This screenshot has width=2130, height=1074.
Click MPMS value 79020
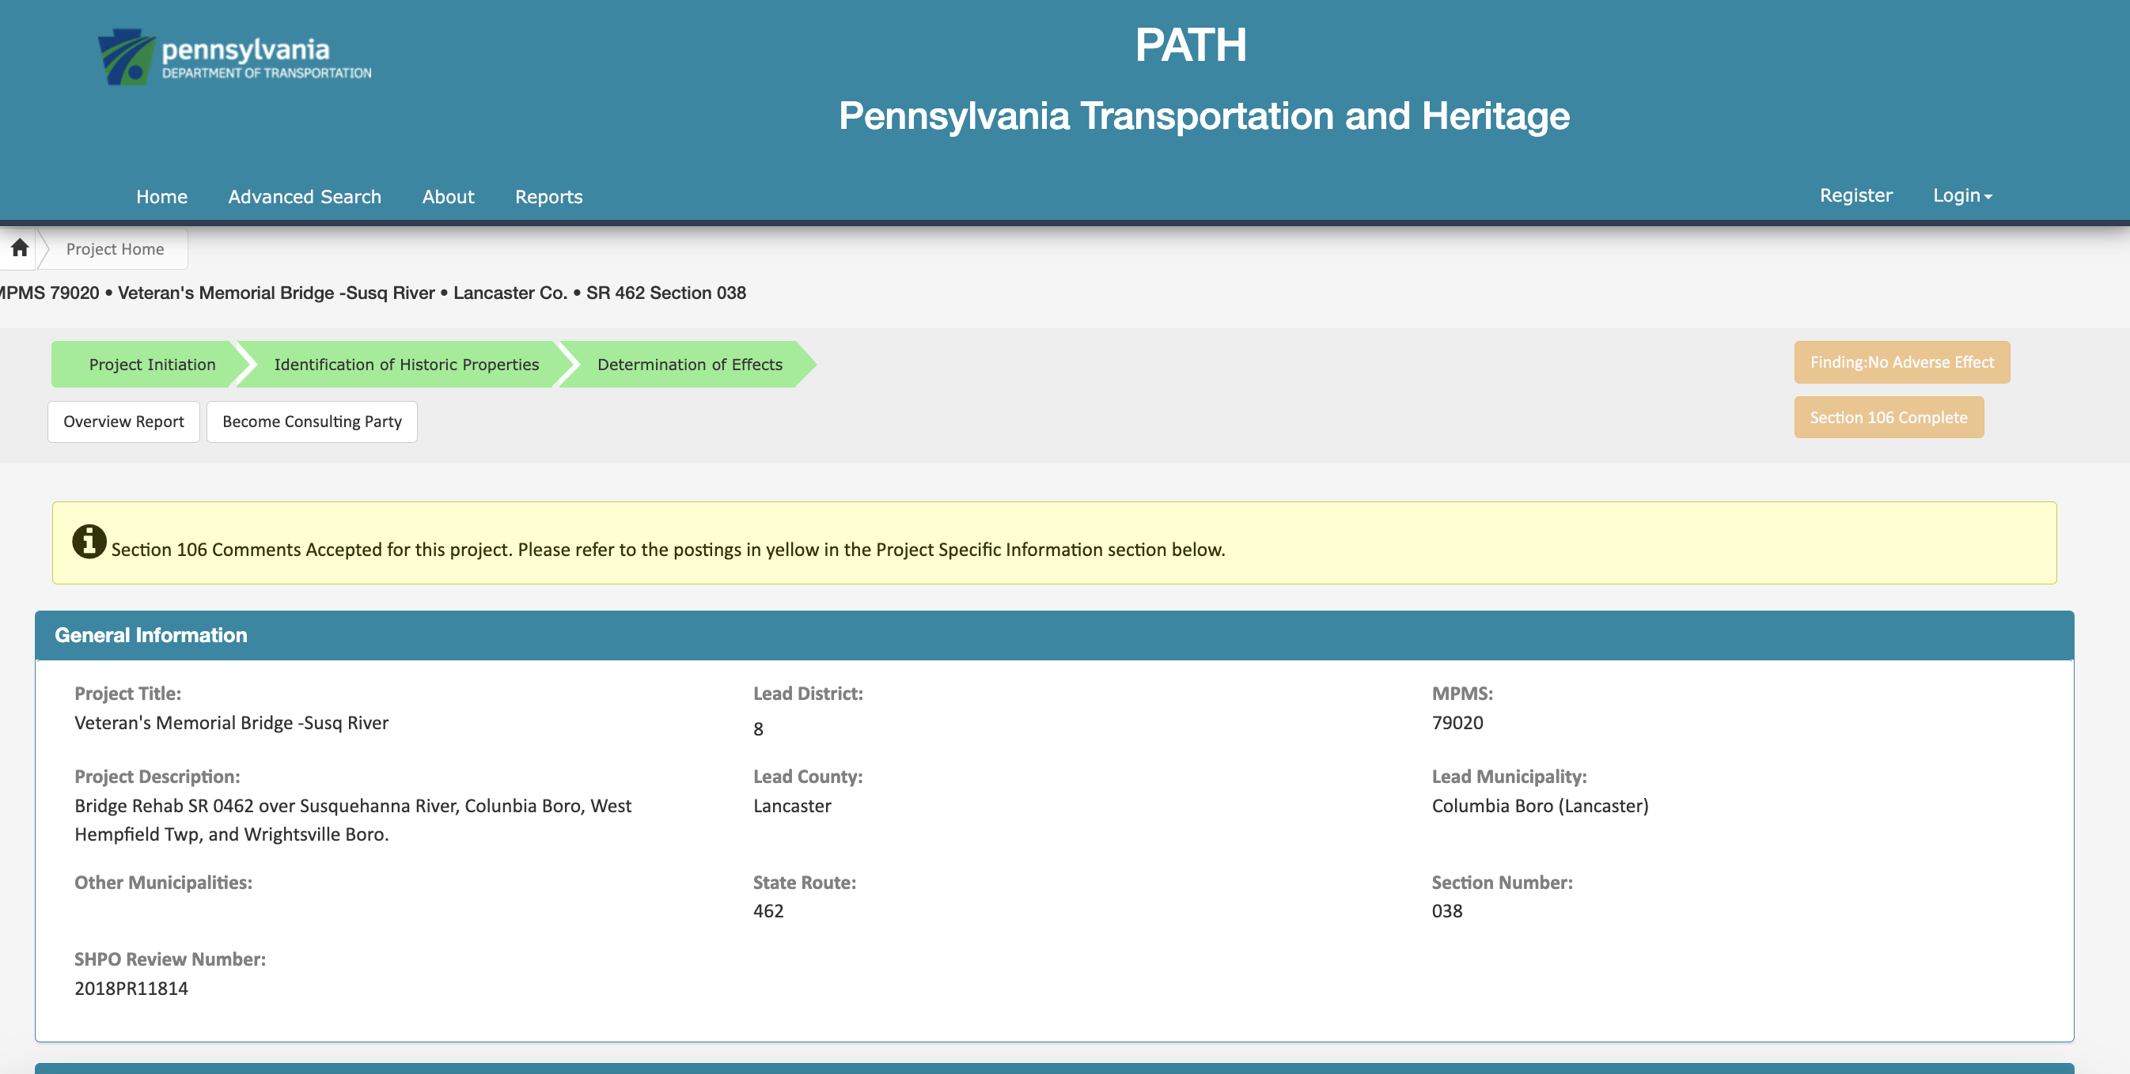coord(1457,723)
